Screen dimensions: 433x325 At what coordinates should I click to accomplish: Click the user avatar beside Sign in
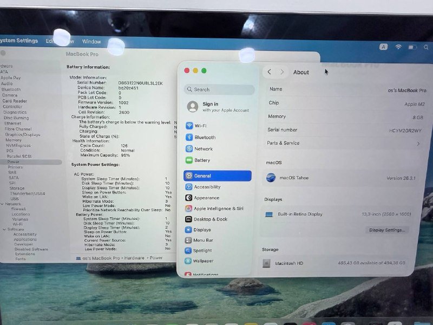point(193,106)
